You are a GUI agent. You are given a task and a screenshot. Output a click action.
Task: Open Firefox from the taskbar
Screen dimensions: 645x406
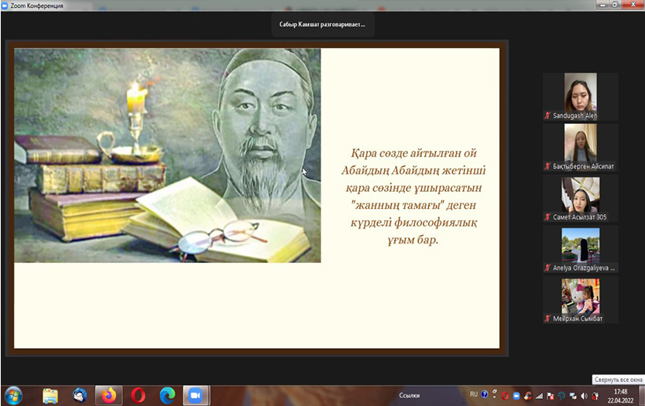[108, 394]
